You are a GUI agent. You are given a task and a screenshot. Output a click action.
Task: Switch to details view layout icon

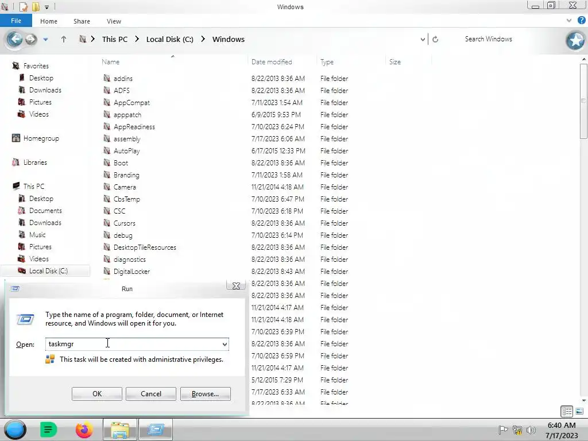click(567, 411)
